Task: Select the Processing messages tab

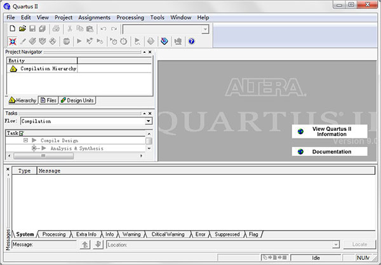Action: point(54,234)
